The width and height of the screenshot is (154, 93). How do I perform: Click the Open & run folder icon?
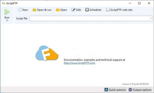click(x=34, y=10)
